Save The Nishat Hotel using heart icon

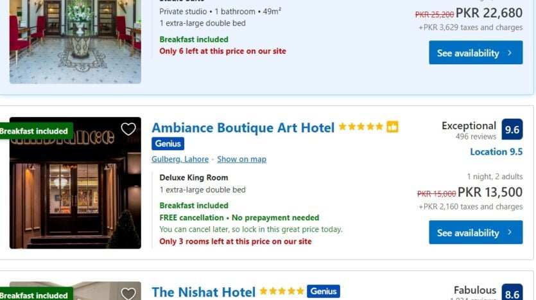tap(128, 294)
